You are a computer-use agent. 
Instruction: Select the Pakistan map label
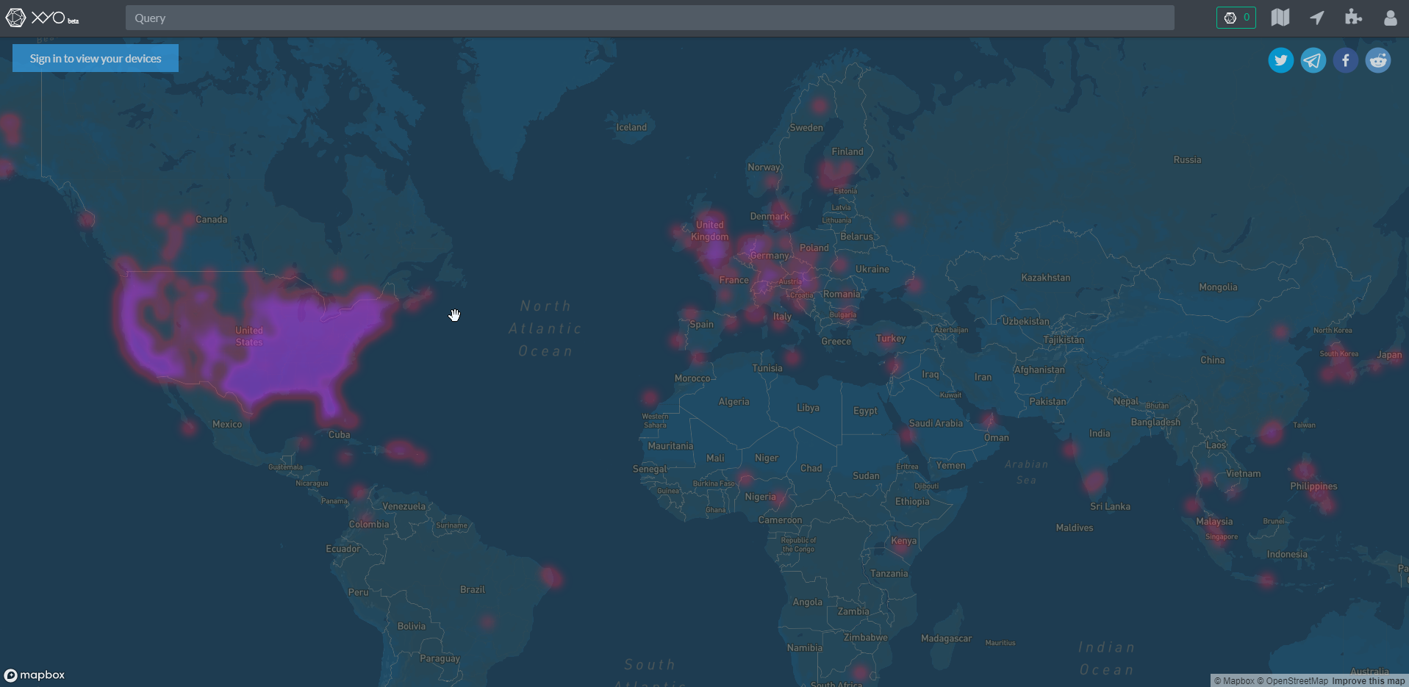coord(1047,402)
